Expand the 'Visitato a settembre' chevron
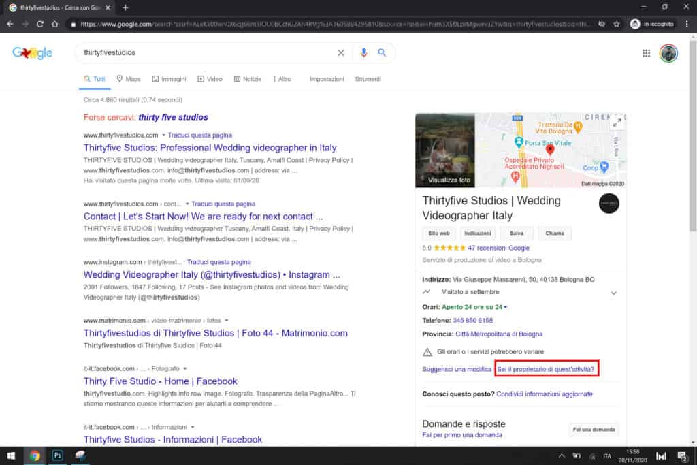697x465 pixels. [x=613, y=293]
